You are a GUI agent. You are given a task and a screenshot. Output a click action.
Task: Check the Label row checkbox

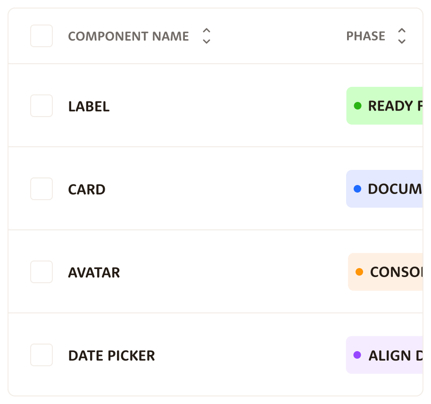[x=41, y=106]
